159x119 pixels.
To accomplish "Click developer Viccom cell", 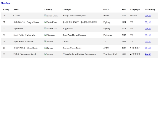I will click(x=68, y=29).
